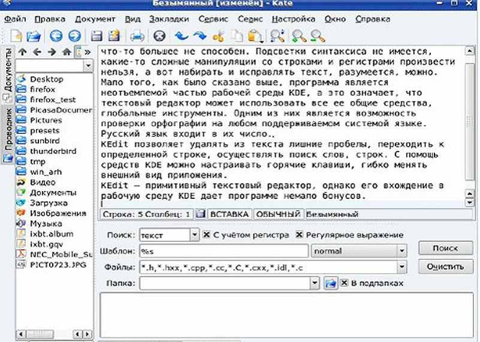Select the Музыка folder
Image resolution: width=480 pixels, height=342 pixels.
(x=39, y=223)
